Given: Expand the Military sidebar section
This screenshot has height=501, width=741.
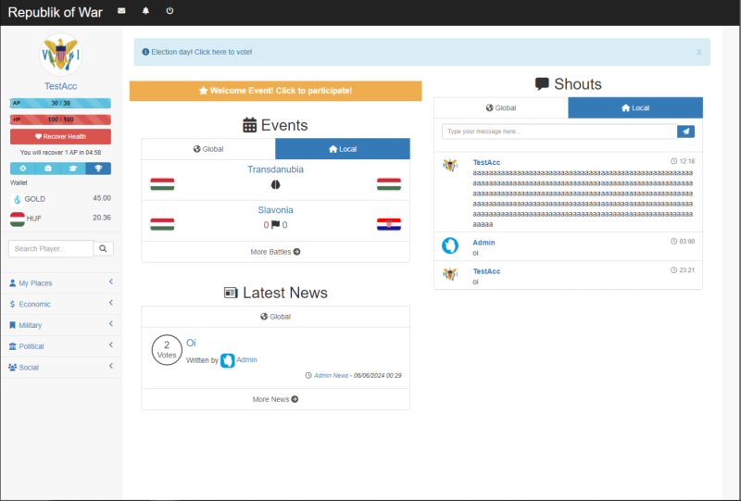Looking at the screenshot, I should 60,325.
